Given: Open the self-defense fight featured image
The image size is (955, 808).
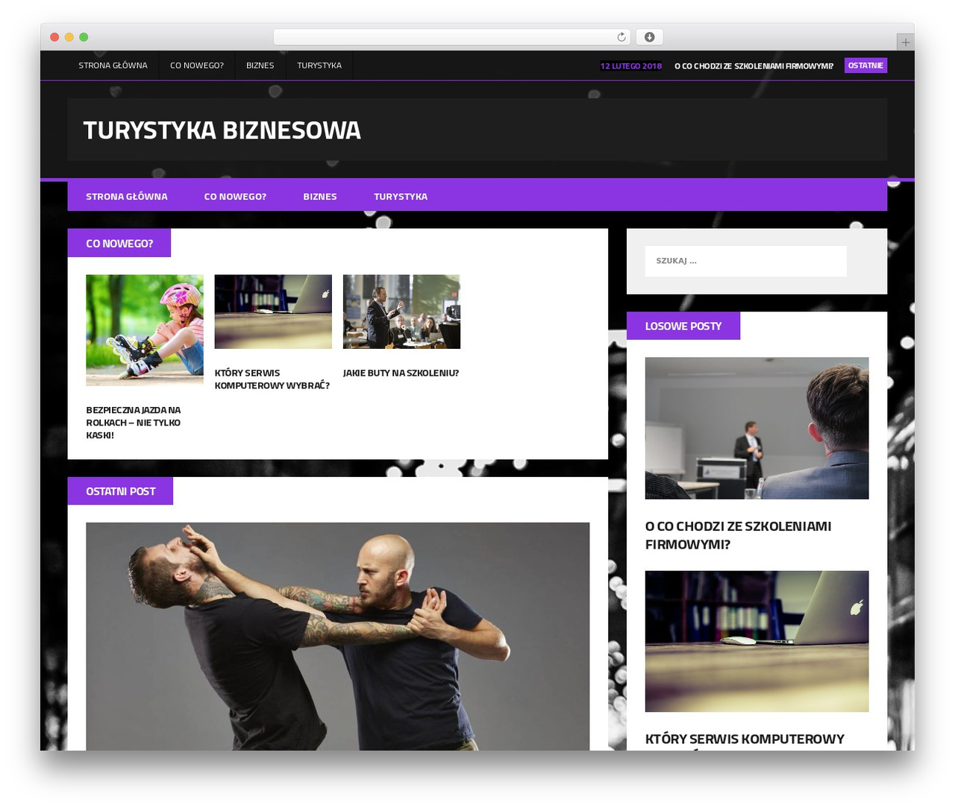Looking at the screenshot, I should point(338,637).
